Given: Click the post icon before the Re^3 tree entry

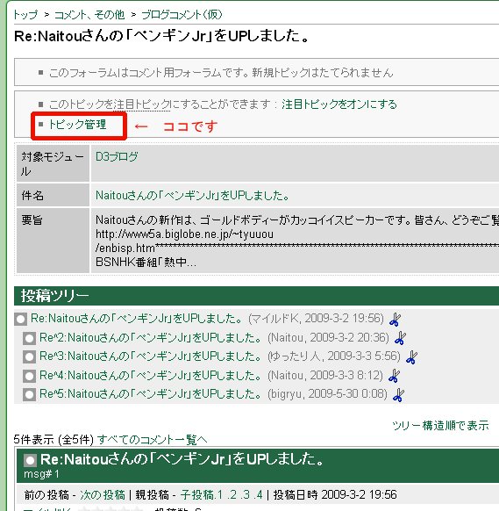Looking at the screenshot, I should (x=29, y=356).
